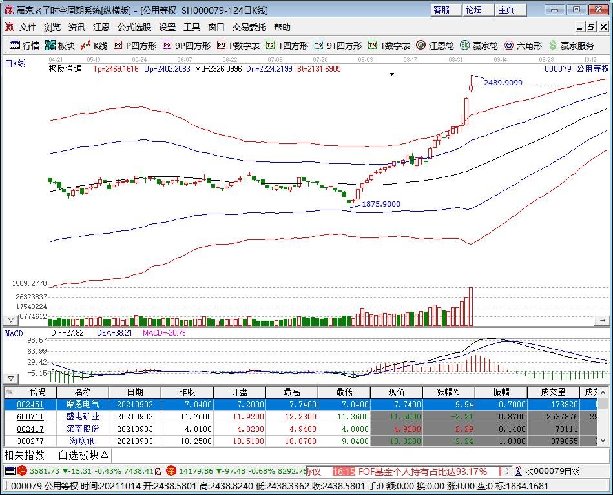Open stock code link 002451
The width and height of the screenshot is (613, 495).
click(x=30, y=405)
